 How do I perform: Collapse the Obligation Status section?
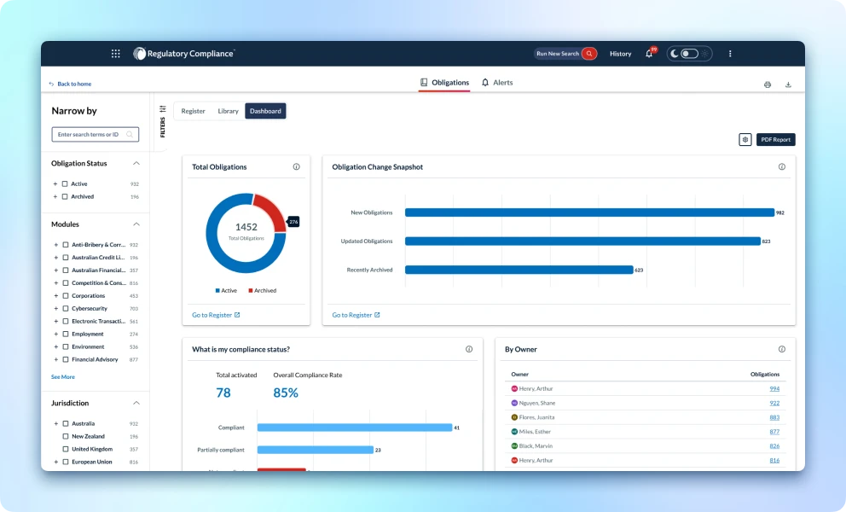point(136,163)
